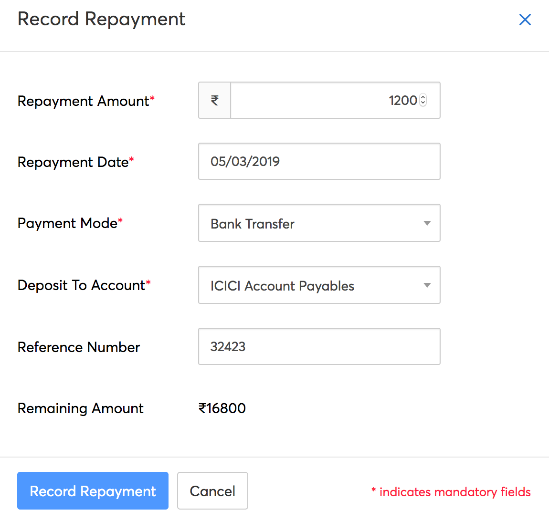Image resolution: width=549 pixels, height=521 pixels.
Task: Click the Remaining Amount value ₹16800
Action: [x=222, y=408]
